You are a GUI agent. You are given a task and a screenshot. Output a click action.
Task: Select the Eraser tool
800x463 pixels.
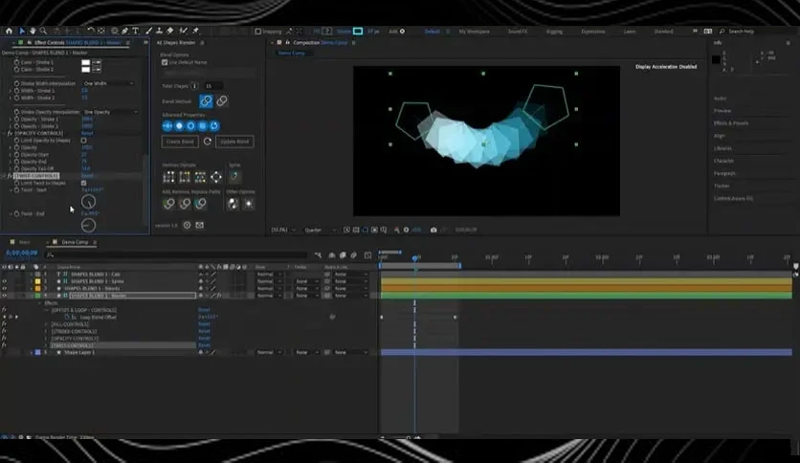[x=170, y=32]
